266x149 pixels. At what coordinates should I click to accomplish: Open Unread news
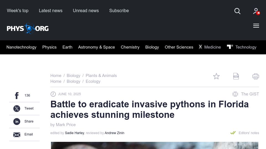coord(86,11)
